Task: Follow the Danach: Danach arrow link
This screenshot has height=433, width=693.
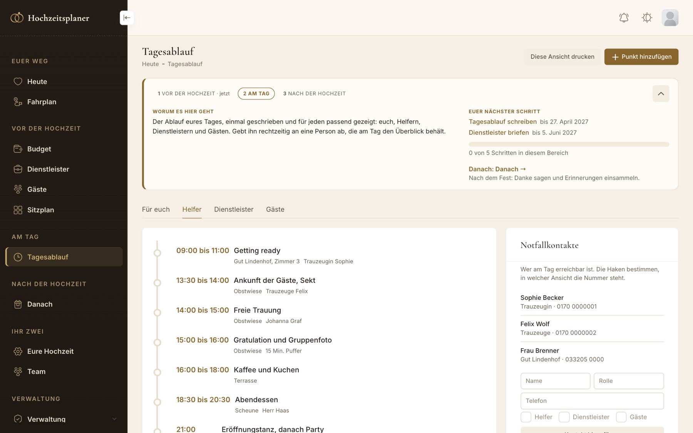Action: click(x=497, y=169)
